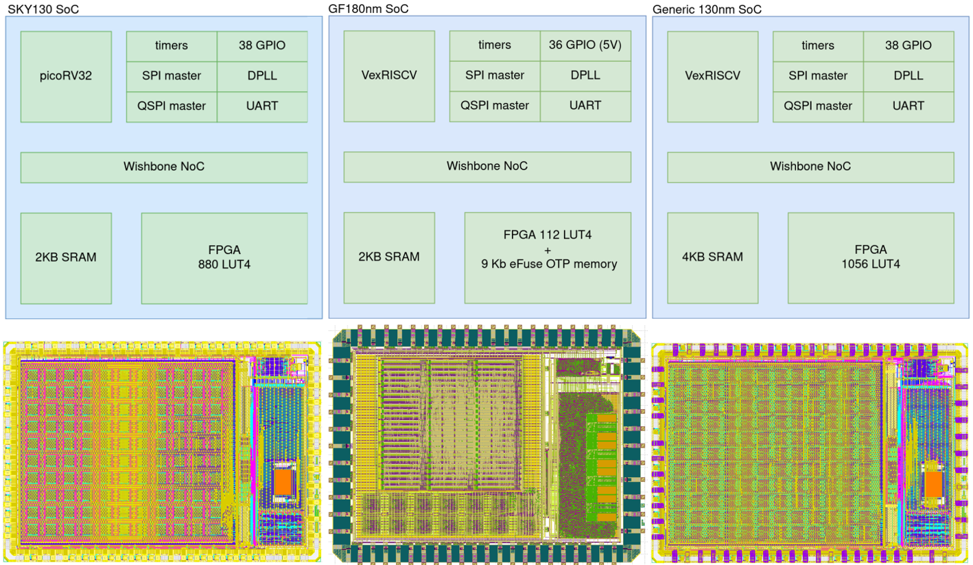Select the picoRV32 block

[66, 76]
